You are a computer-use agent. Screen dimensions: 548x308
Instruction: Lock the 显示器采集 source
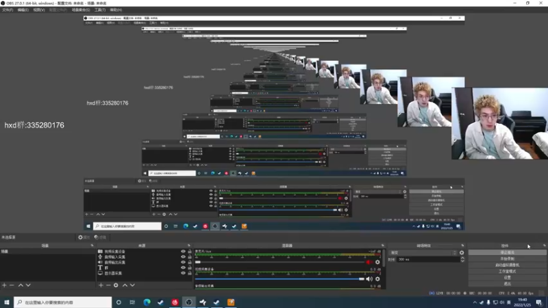[x=190, y=273]
